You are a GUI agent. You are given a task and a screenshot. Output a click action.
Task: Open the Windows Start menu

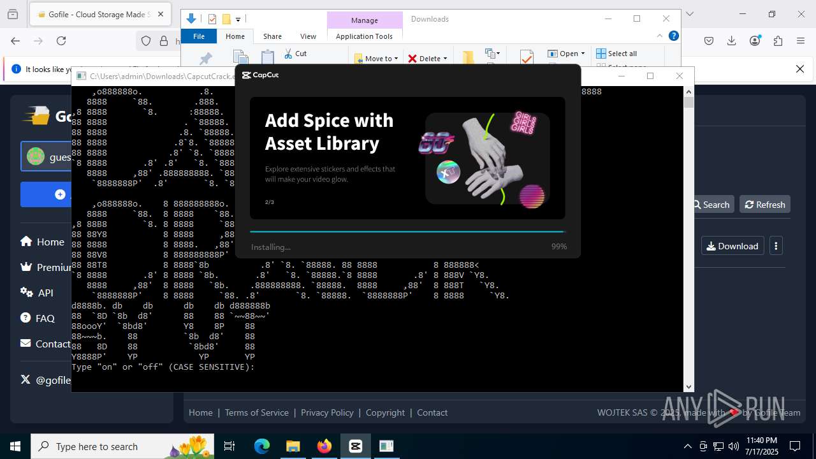[x=15, y=446]
